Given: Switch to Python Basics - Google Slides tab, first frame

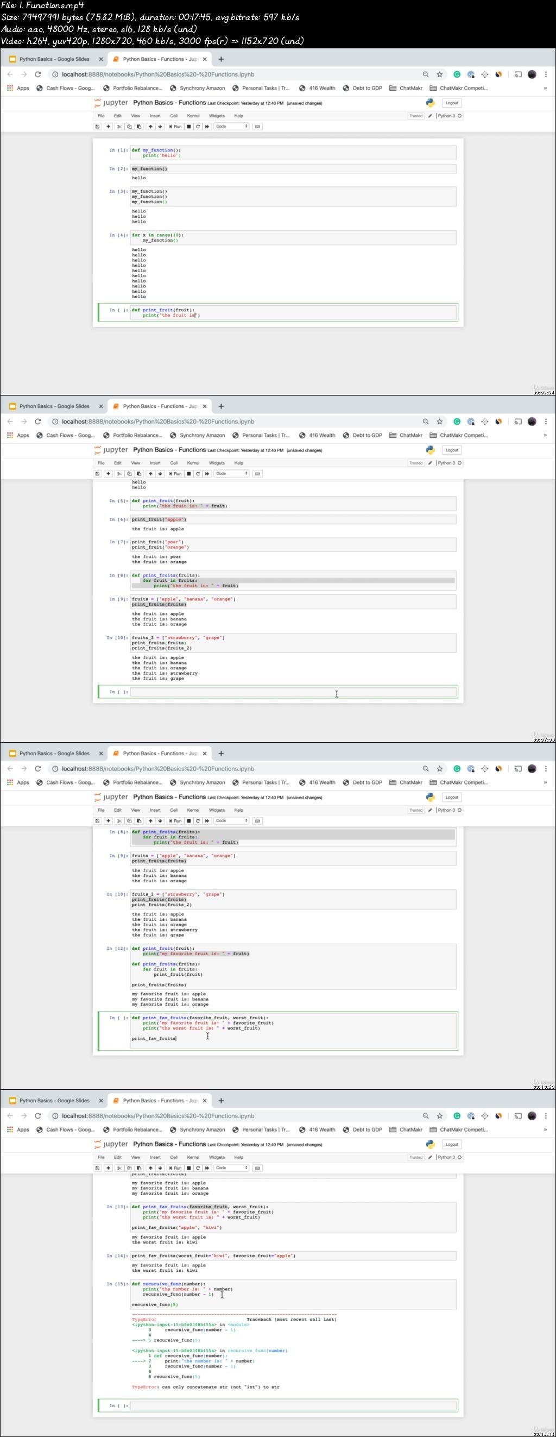Looking at the screenshot, I should pyautogui.click(x=54, y=59).
